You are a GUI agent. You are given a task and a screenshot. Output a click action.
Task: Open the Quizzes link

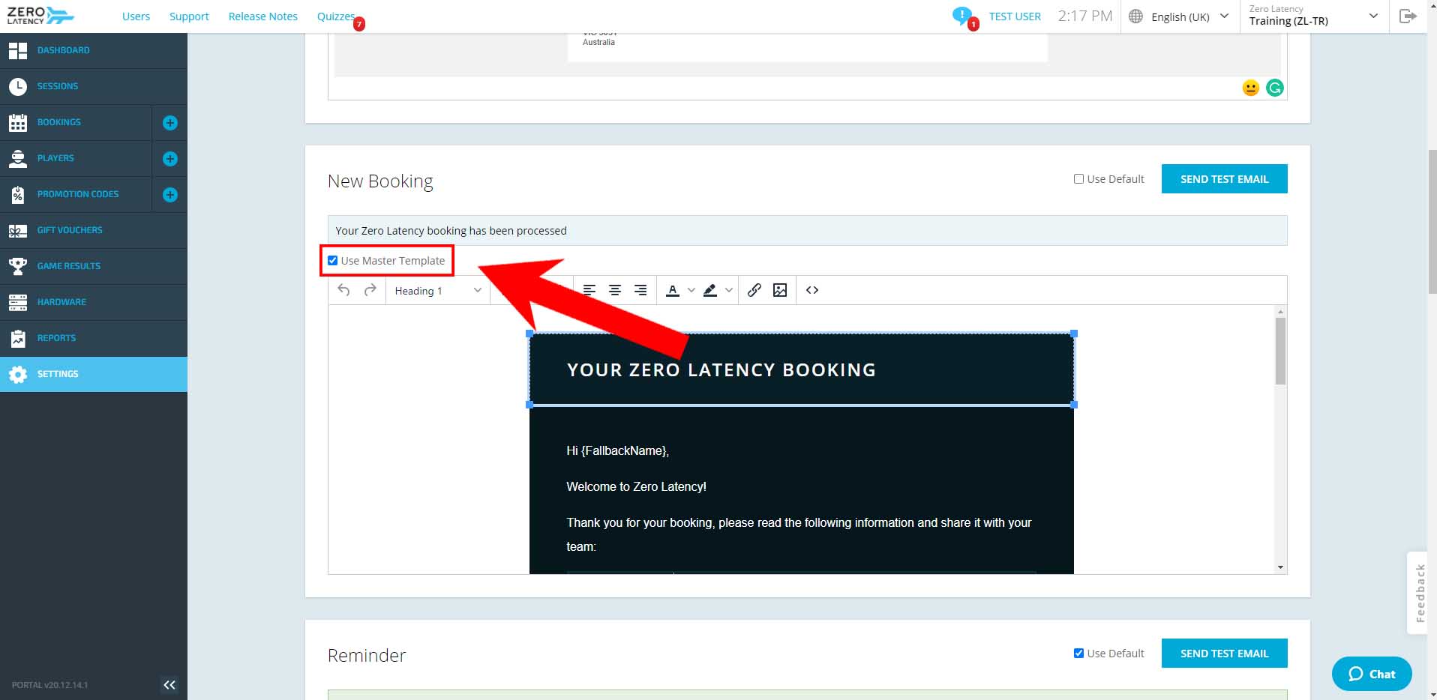click(x=336, y=16)
